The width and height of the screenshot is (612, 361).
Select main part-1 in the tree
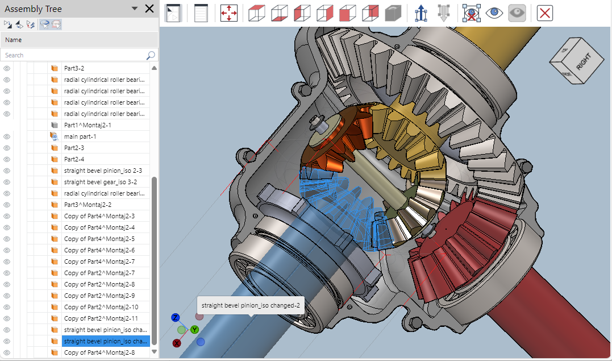106,136
